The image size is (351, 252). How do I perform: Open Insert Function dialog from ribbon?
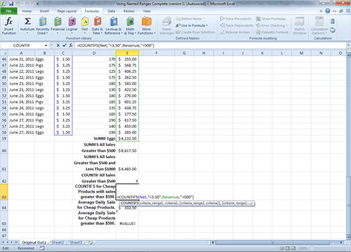9,26
